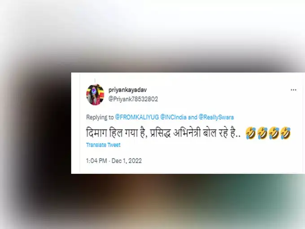Click priyankayadav's round profile avatar

(95, 94)
